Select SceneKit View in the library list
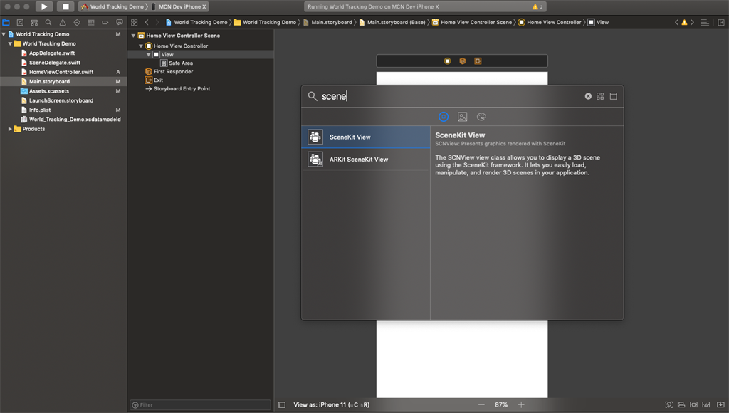729x413 pixels. 366,137
